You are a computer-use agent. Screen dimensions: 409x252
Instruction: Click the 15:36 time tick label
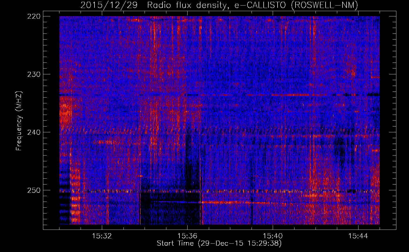[187, 236]
